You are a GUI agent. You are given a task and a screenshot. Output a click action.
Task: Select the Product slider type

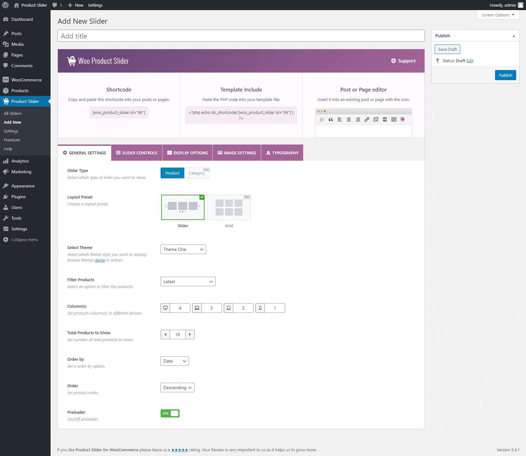pos(172,173)
